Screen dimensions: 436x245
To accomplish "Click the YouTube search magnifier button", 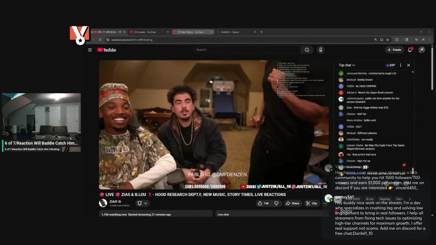I will (x=307, y=50).
